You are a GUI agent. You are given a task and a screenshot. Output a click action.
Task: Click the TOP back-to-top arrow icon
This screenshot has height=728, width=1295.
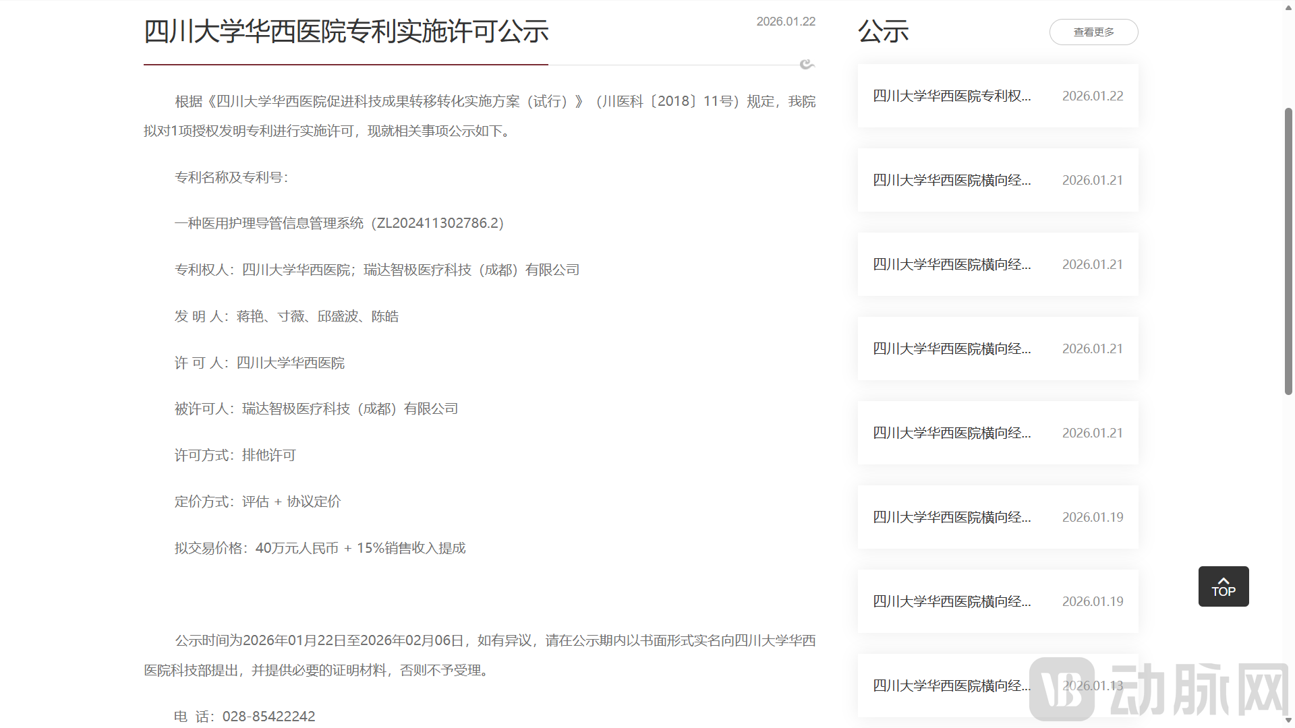click(1223, 586)
